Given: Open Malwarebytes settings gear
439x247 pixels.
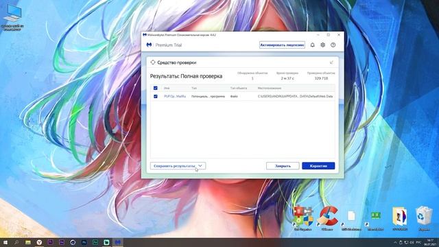Looking at the screenshot, I should [323, 45].
